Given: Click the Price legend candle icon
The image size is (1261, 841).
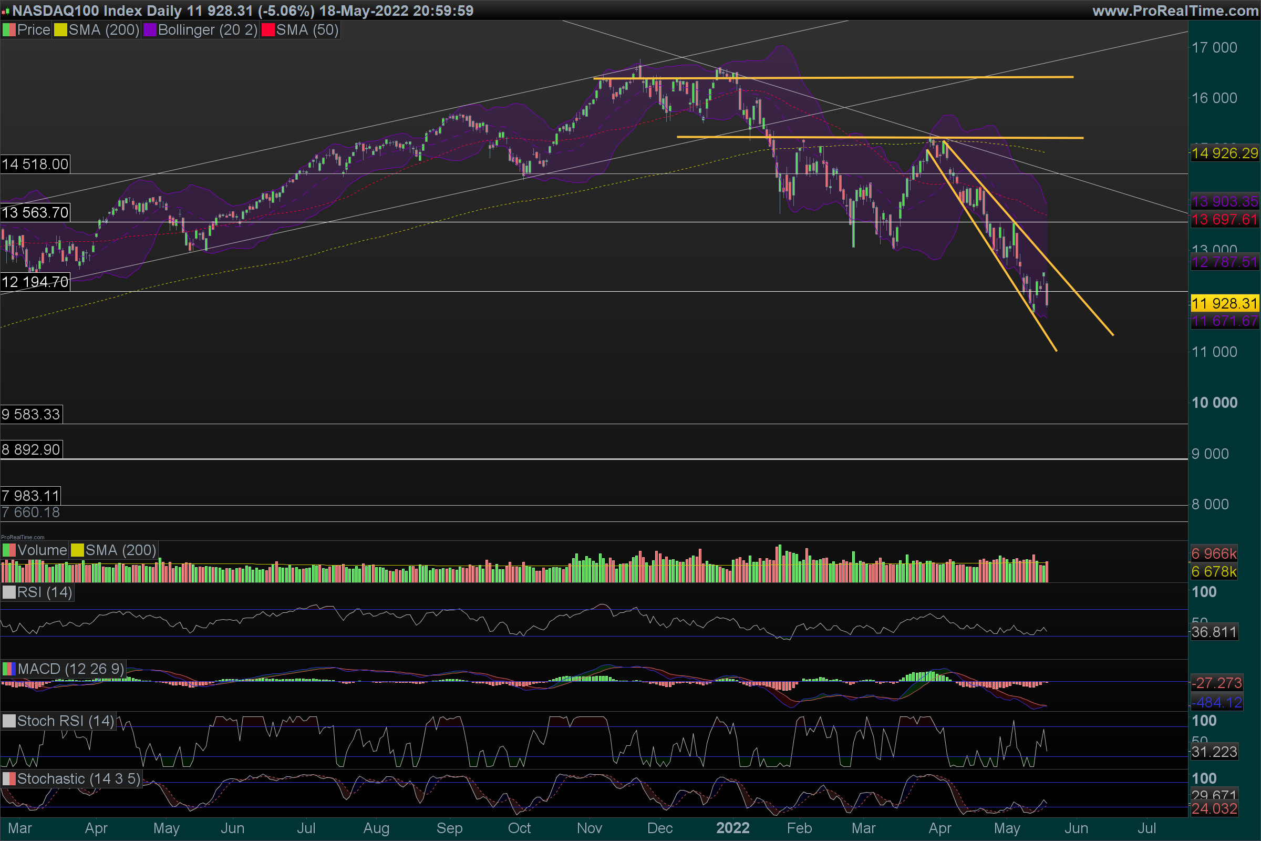Looking at the screenshot, I should [9, 30].
